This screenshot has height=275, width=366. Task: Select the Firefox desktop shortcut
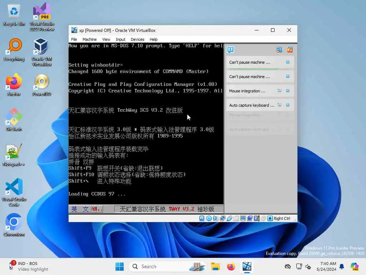[x=14, y=85]
